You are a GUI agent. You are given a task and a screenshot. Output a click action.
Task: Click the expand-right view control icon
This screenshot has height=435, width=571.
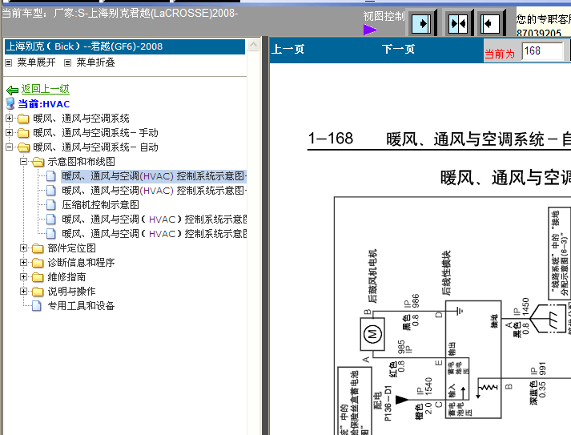tap(421, 24)
